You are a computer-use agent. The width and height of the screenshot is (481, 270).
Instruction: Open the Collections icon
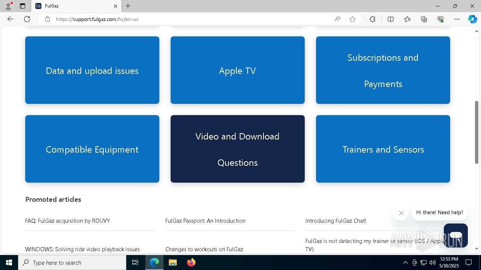(424, 19)
